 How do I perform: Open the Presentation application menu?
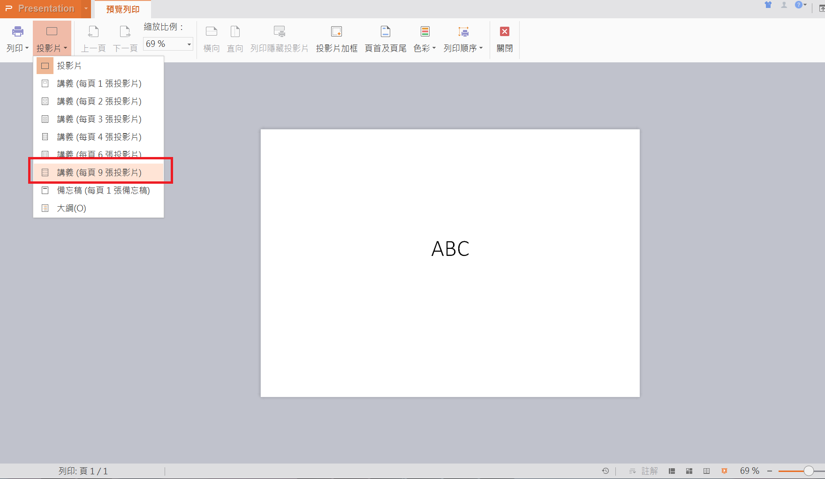[x=40, y=8]
